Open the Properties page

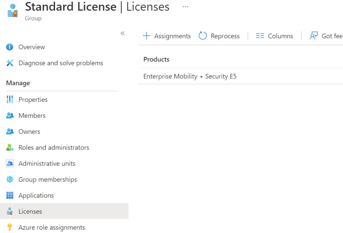point(33,99)
